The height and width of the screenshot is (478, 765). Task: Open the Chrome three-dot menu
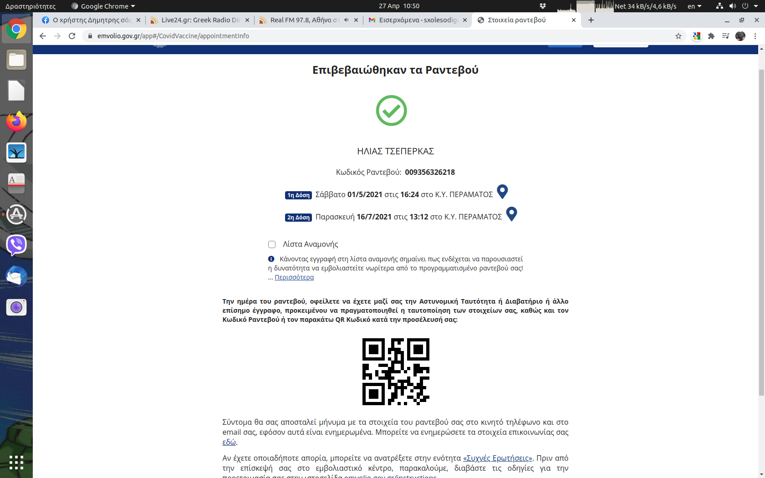pyautogui.click(x=755, y=36)
